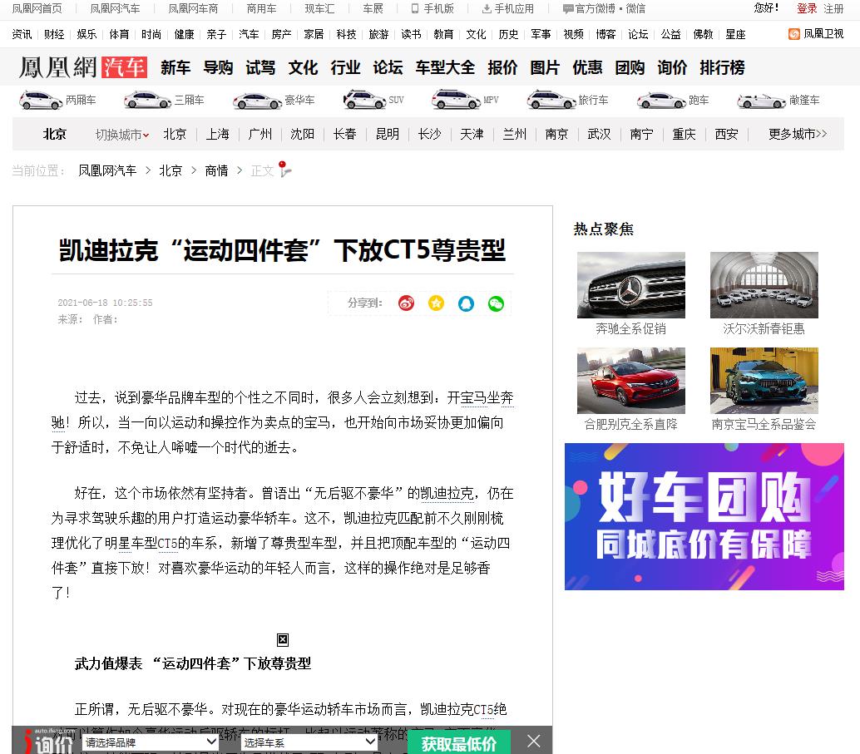
Task: Select the SUV car type icon
Action: pyautogui.click(x=365, y=101)
